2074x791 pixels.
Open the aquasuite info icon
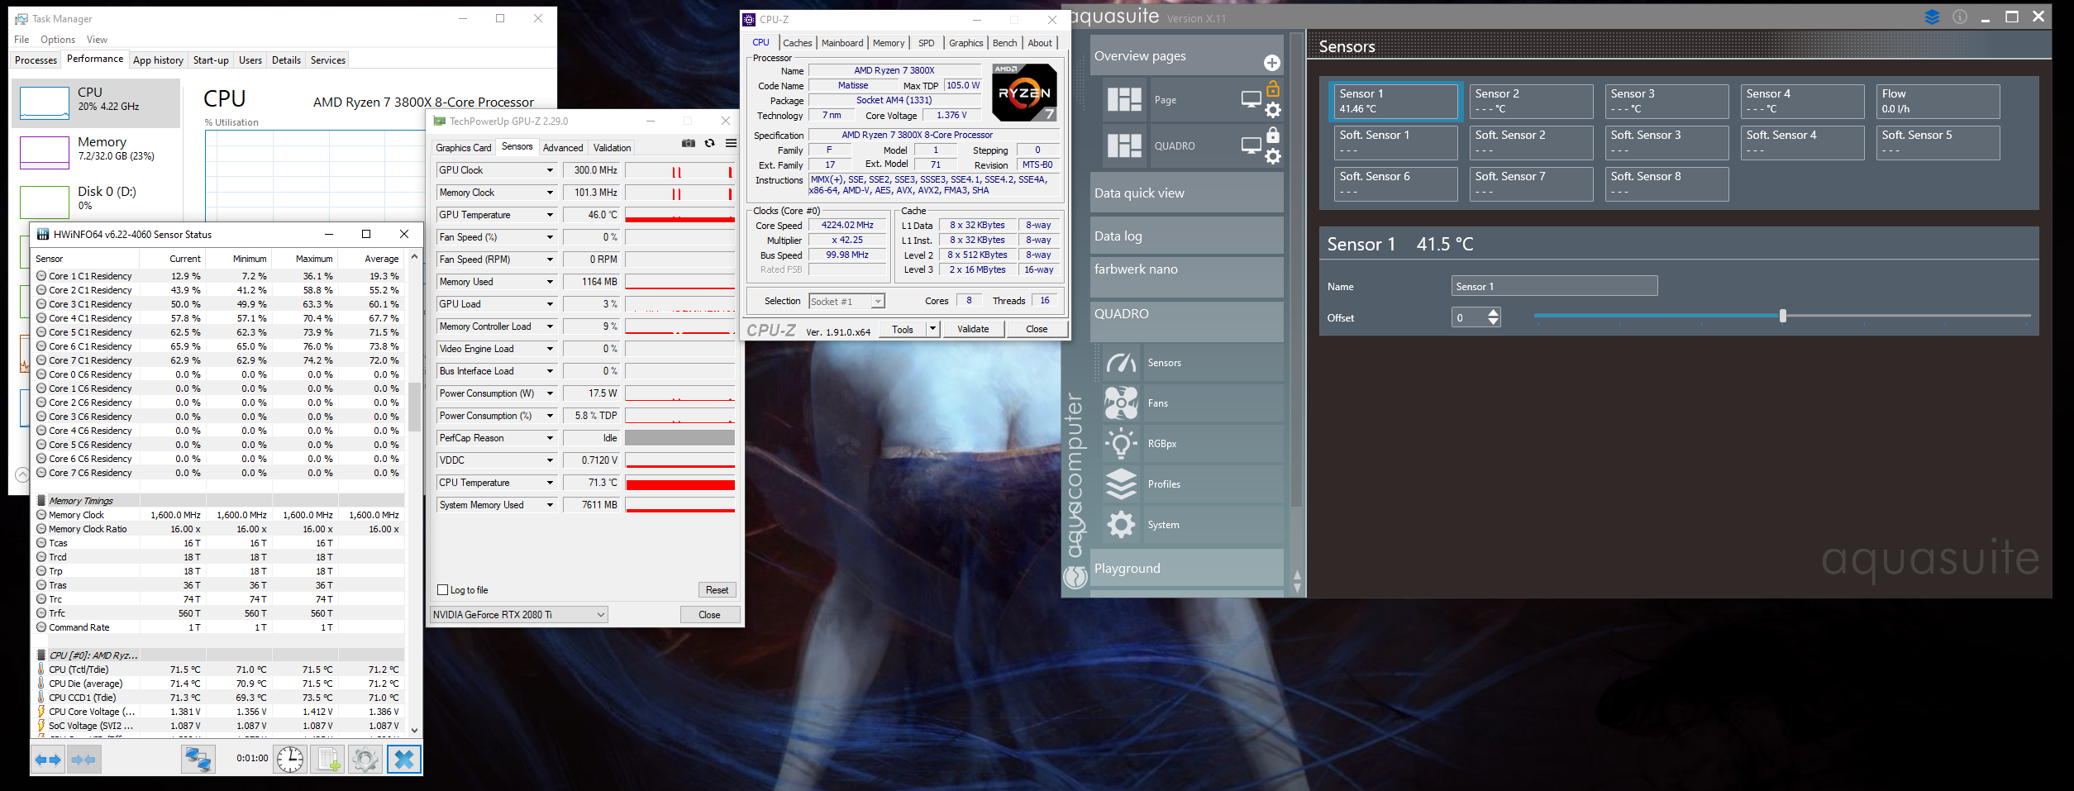1959,17
